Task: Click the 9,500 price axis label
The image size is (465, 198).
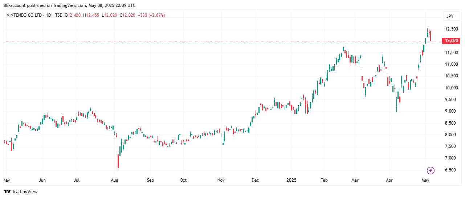Action: point(451,100)
